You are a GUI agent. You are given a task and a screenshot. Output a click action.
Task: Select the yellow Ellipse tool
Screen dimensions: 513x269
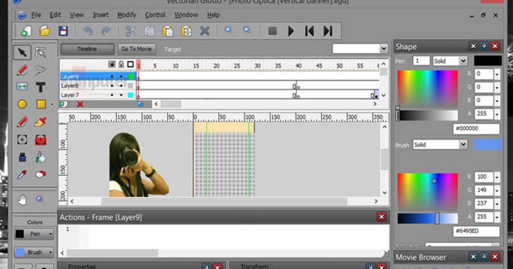(x=22, y=104)
